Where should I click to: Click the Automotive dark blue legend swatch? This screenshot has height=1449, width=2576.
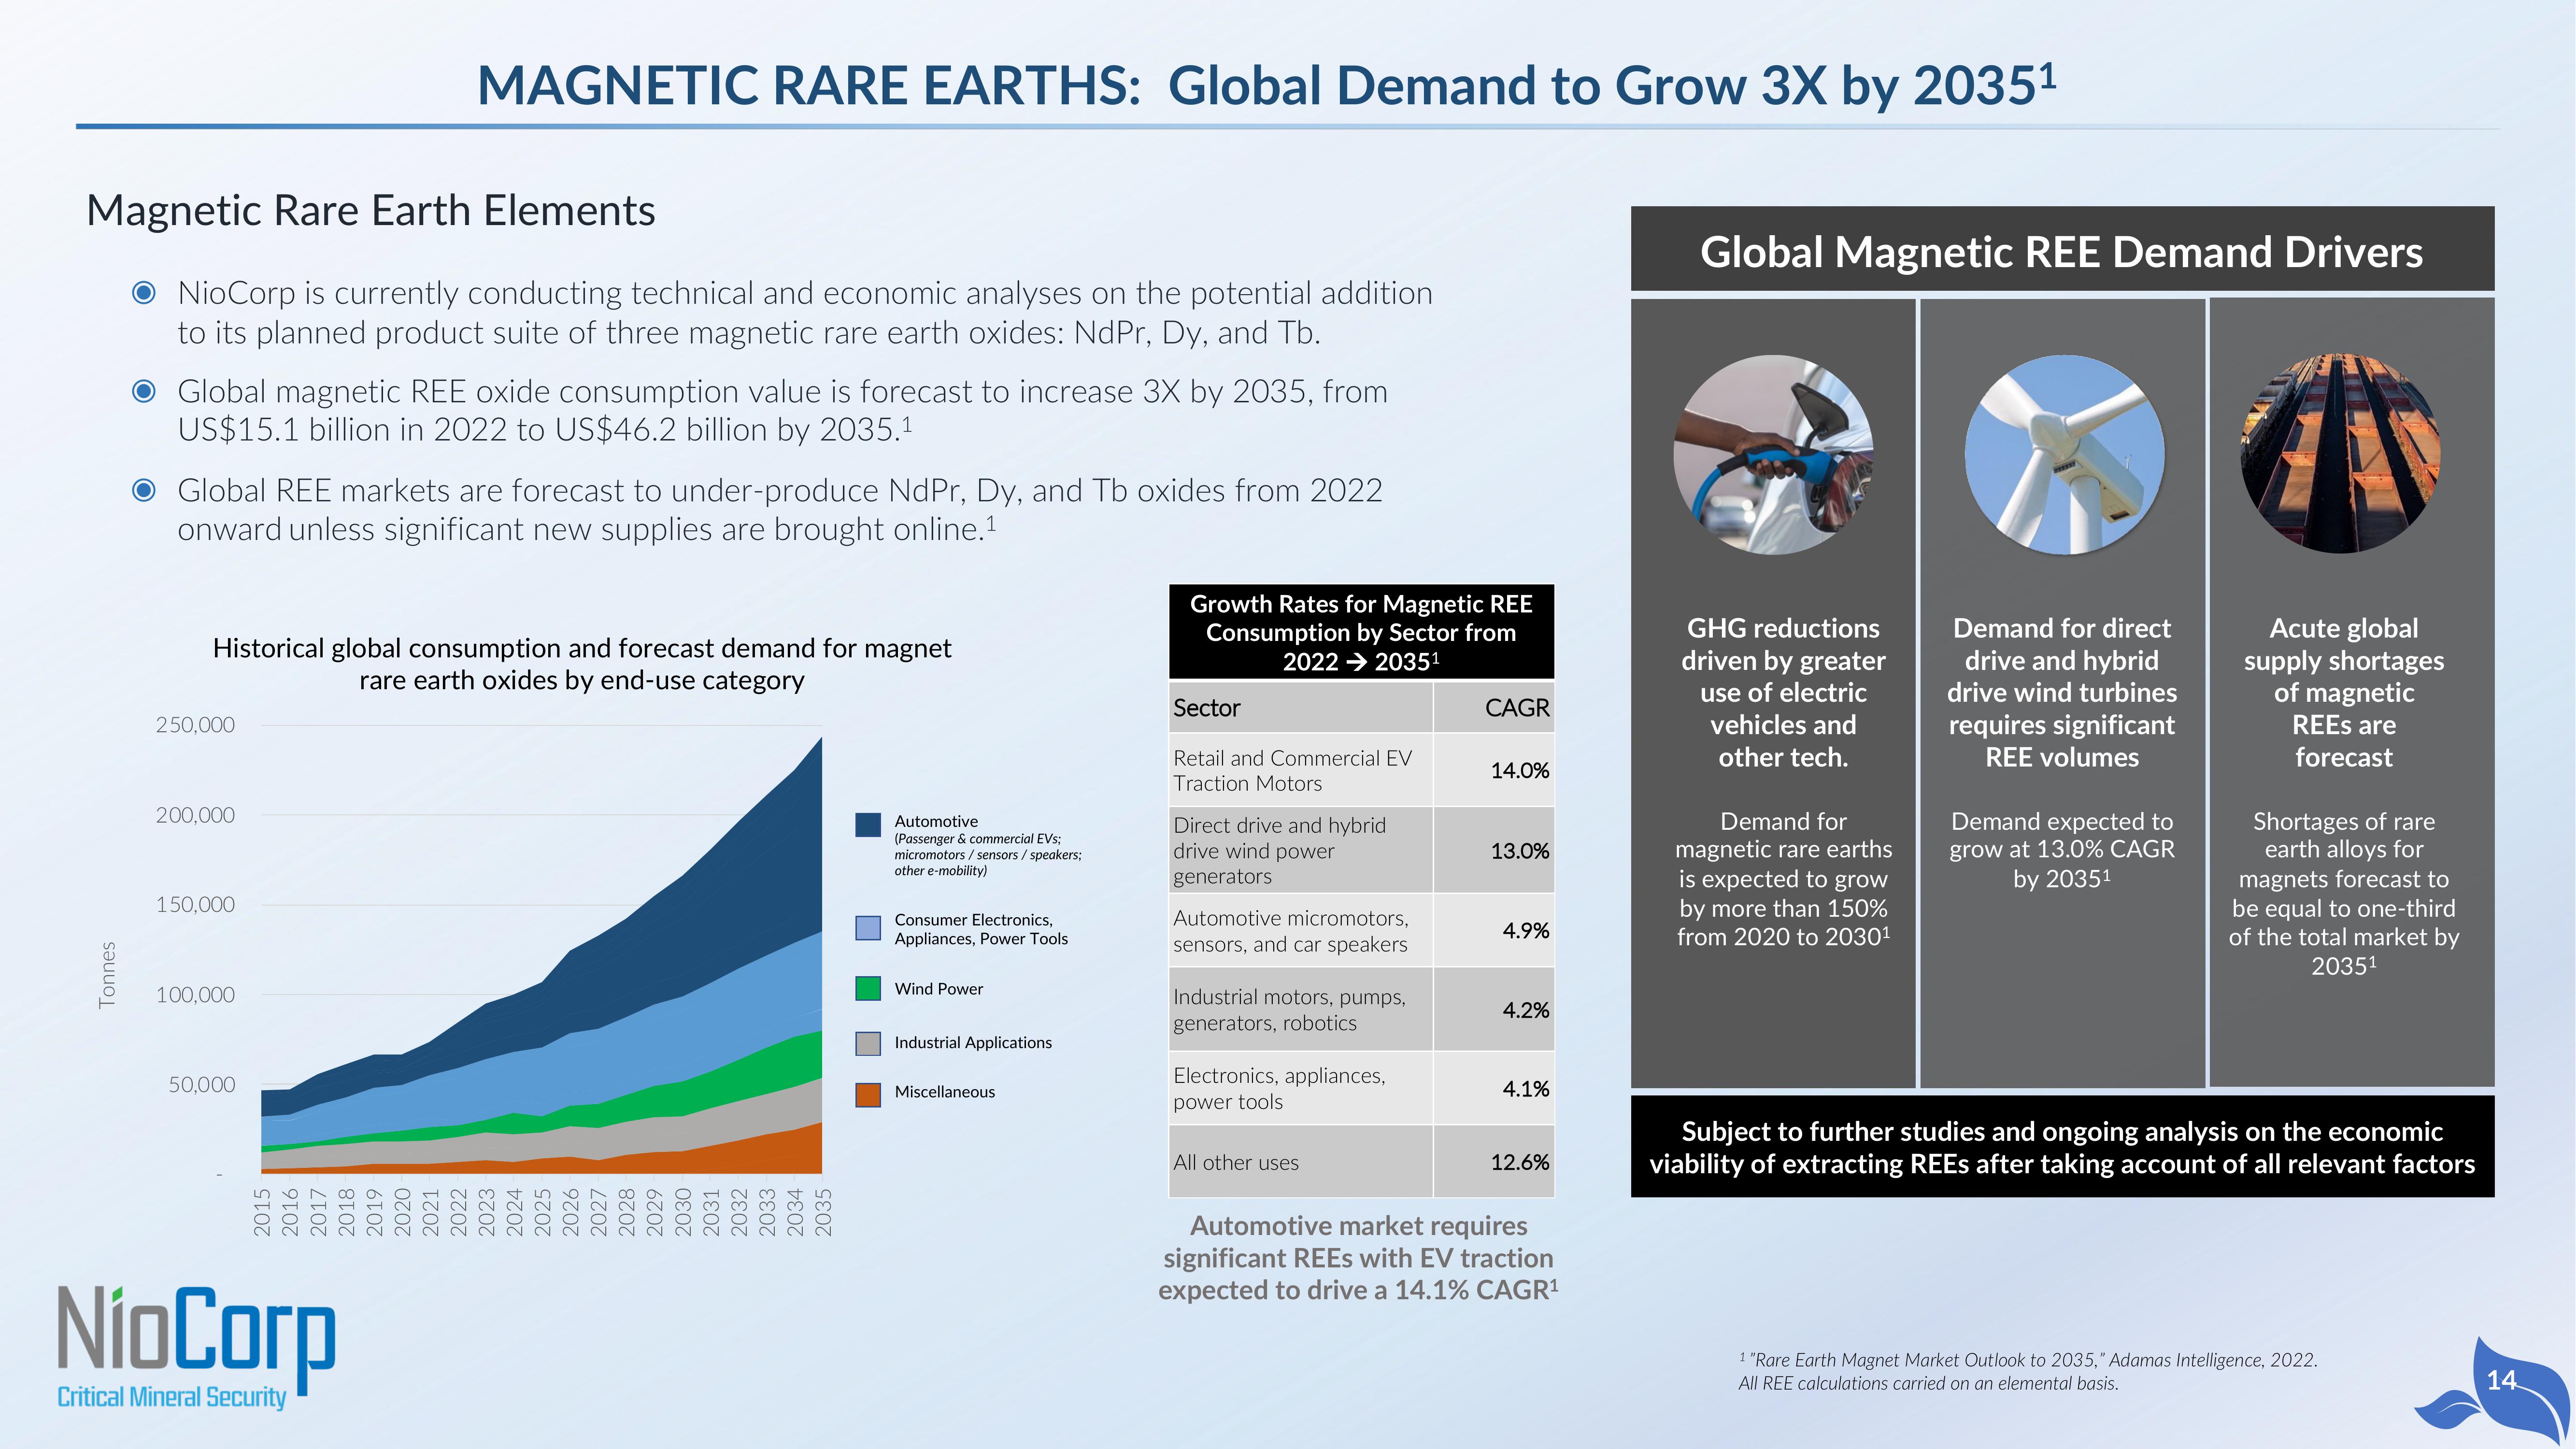point(868,825)
